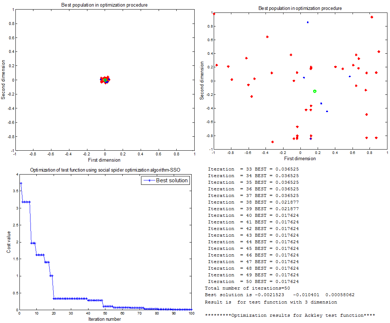Click the 'Iteration = 38 BEST = 0.021877' line
The height and width of the screenshot is (323, 390).
[x=253, y=202]
